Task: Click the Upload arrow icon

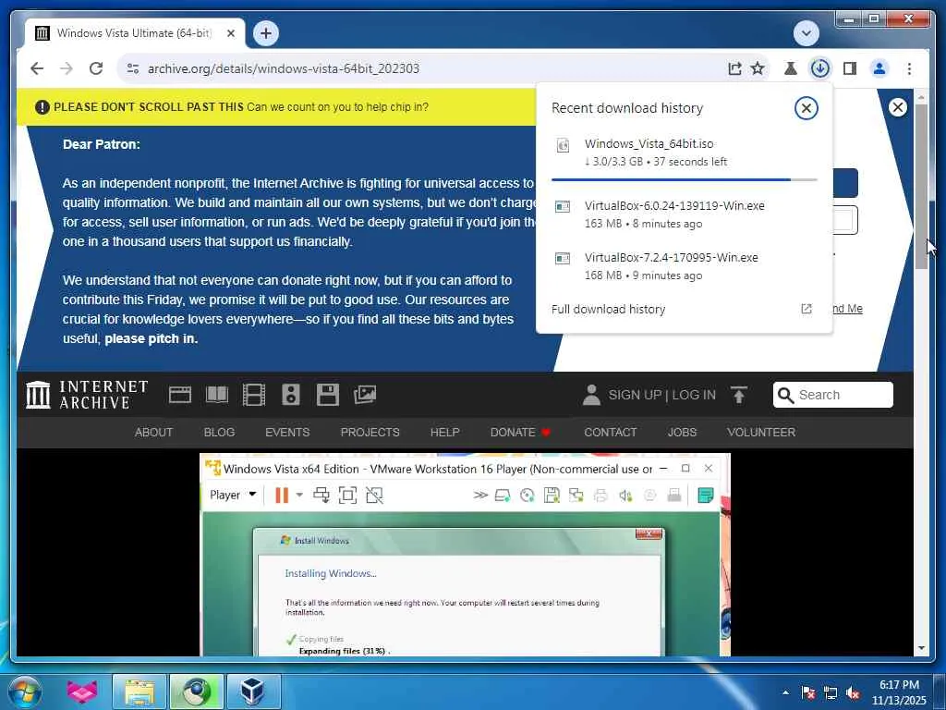Action: 739,395
